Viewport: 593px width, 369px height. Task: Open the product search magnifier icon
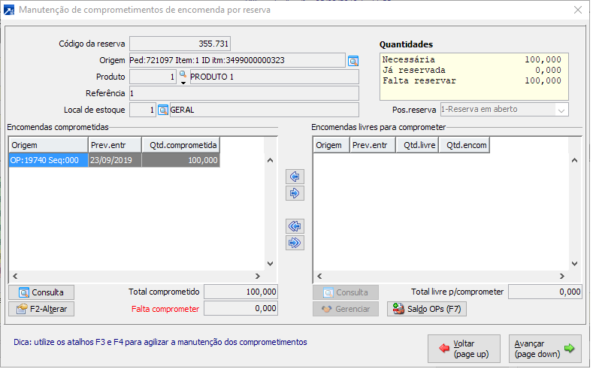click(183, 74)
